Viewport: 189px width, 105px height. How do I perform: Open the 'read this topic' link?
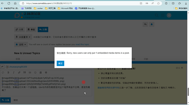click(82, 44)
